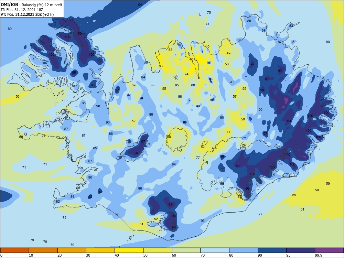Pick the amber 20–30 legend swatch

tap(72, 250)
